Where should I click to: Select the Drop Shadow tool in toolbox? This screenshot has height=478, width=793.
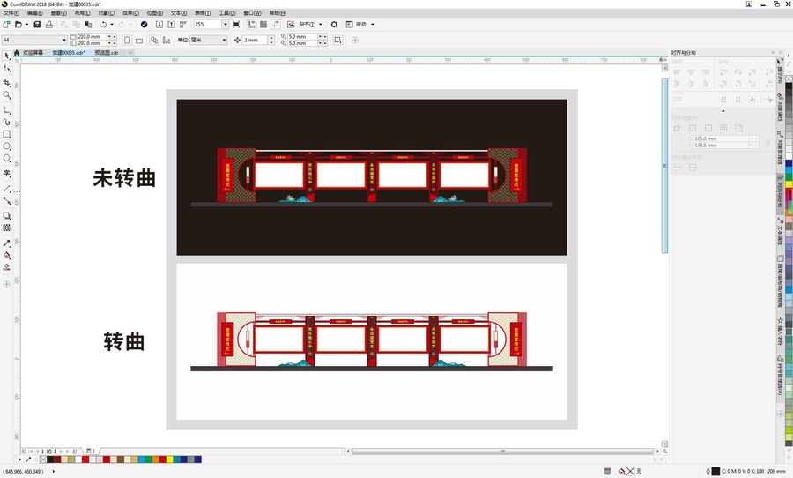(6, 216)
